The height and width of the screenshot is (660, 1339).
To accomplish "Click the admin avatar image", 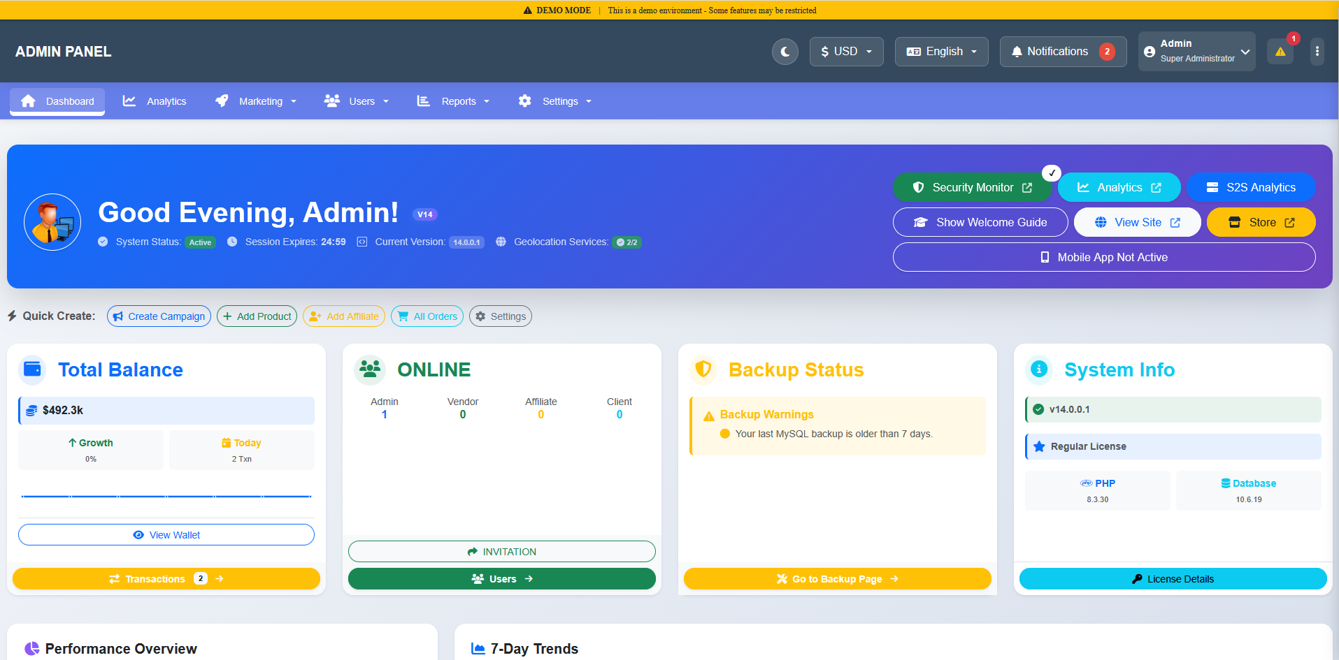I will (x=52, y=222).
